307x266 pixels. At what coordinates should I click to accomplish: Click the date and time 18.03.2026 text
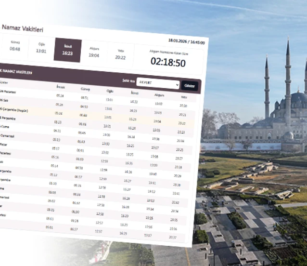click(186, 42)
